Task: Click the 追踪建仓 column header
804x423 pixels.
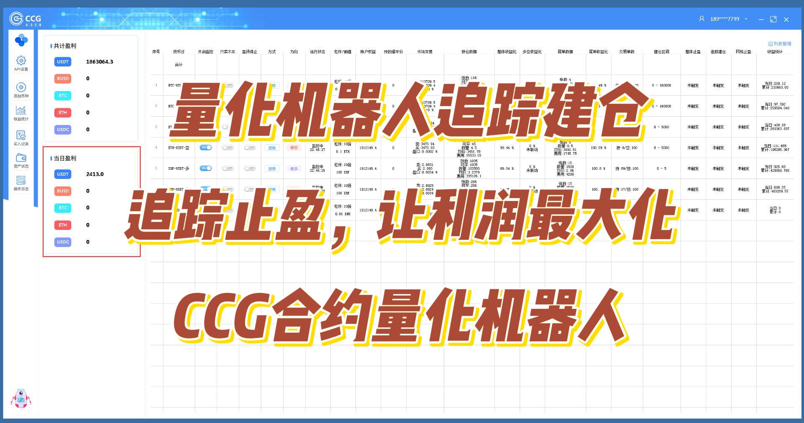Action: point(718,52)
